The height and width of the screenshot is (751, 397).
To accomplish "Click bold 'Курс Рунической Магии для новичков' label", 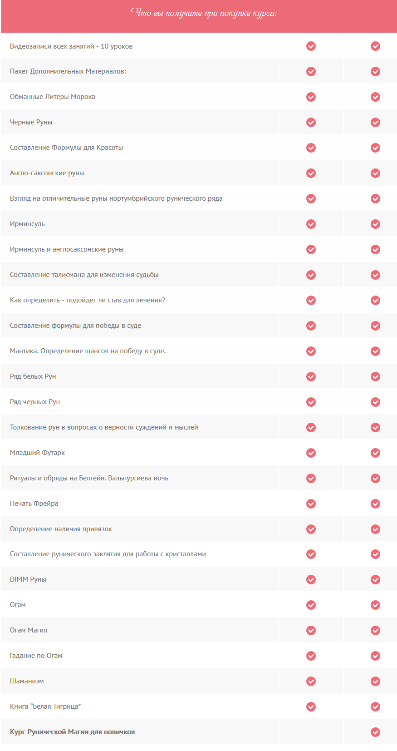I will pyautogui.click(x=73, y=732).
